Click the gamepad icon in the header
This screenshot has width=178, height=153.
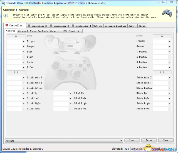[167, 13]
